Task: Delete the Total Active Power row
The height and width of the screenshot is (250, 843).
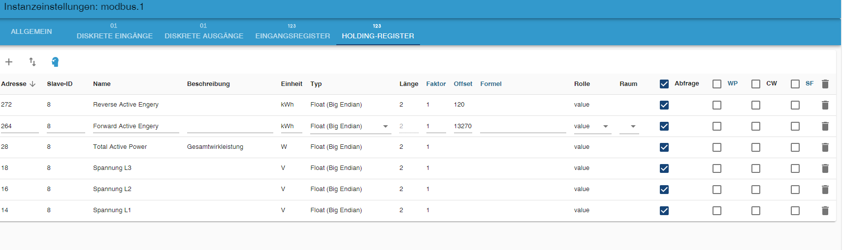Action: click(x=825, y=147)
